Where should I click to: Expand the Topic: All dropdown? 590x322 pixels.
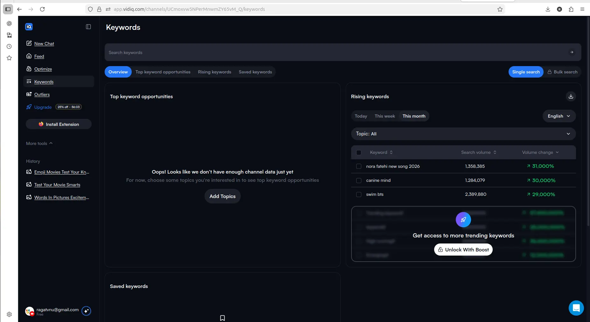(x=463, y=134)
